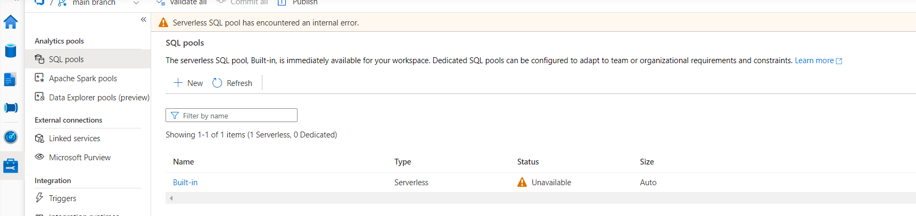Click the Unavailable status warning icon
This screenshot has width=916, height=216.
[522, 183]
